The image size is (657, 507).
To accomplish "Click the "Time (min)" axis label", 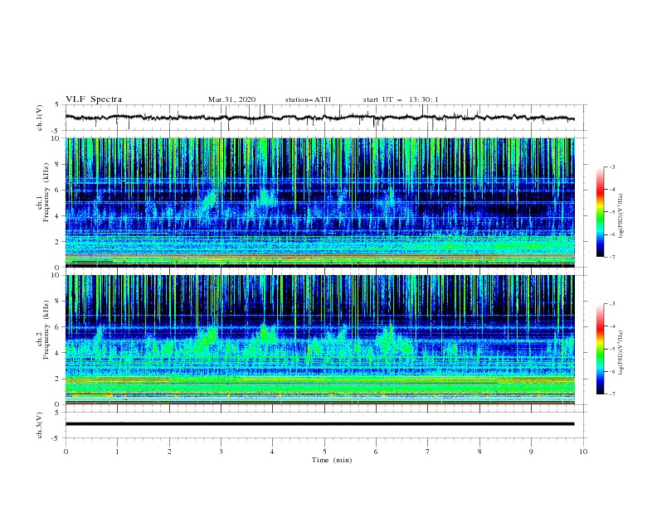I will (332, 460).
